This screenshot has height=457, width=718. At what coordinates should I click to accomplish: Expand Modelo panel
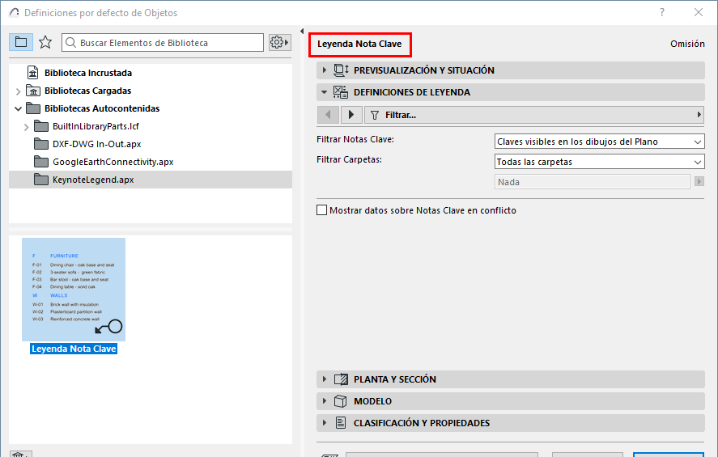coord(325,401)
